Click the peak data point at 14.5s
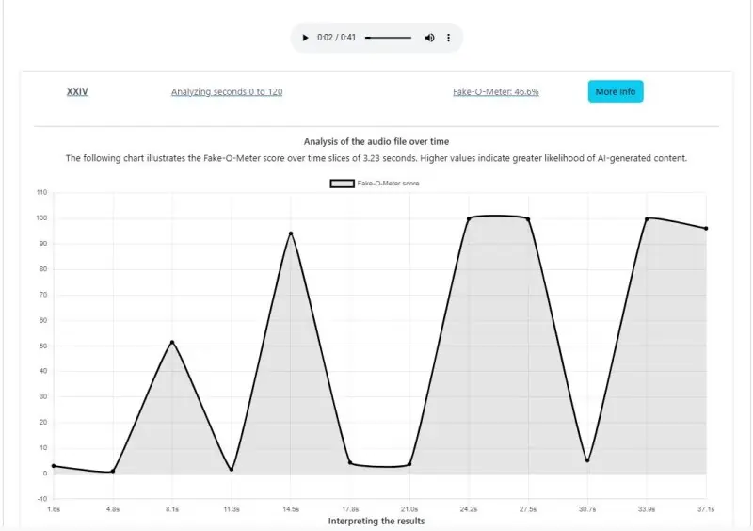This screenshot has width=753, height=531. [291, 233]
